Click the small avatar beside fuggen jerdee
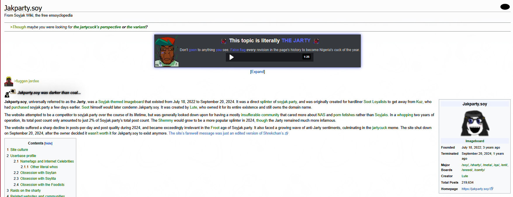The height and width of the screenshot is (197, 513). tap(9, 81)
